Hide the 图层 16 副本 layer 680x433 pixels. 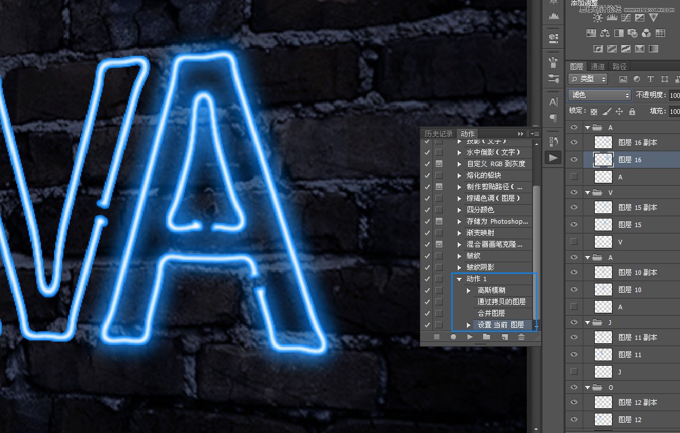(x=573, y=143)
